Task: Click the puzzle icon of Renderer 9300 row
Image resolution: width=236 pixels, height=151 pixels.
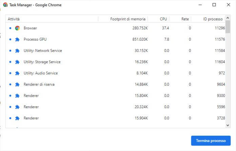Action: pos(17,96)
